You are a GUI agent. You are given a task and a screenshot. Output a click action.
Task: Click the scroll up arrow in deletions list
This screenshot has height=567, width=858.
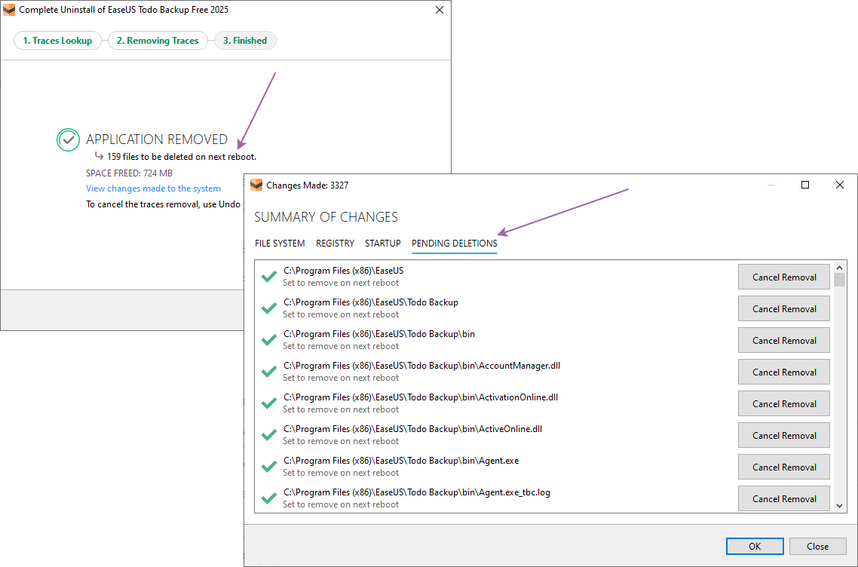pyautogui.click(x=839, y=267)
